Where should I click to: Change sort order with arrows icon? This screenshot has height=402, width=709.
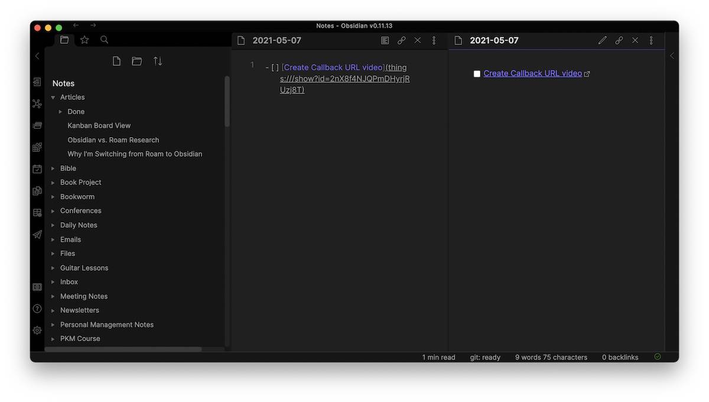click(158, 61)
